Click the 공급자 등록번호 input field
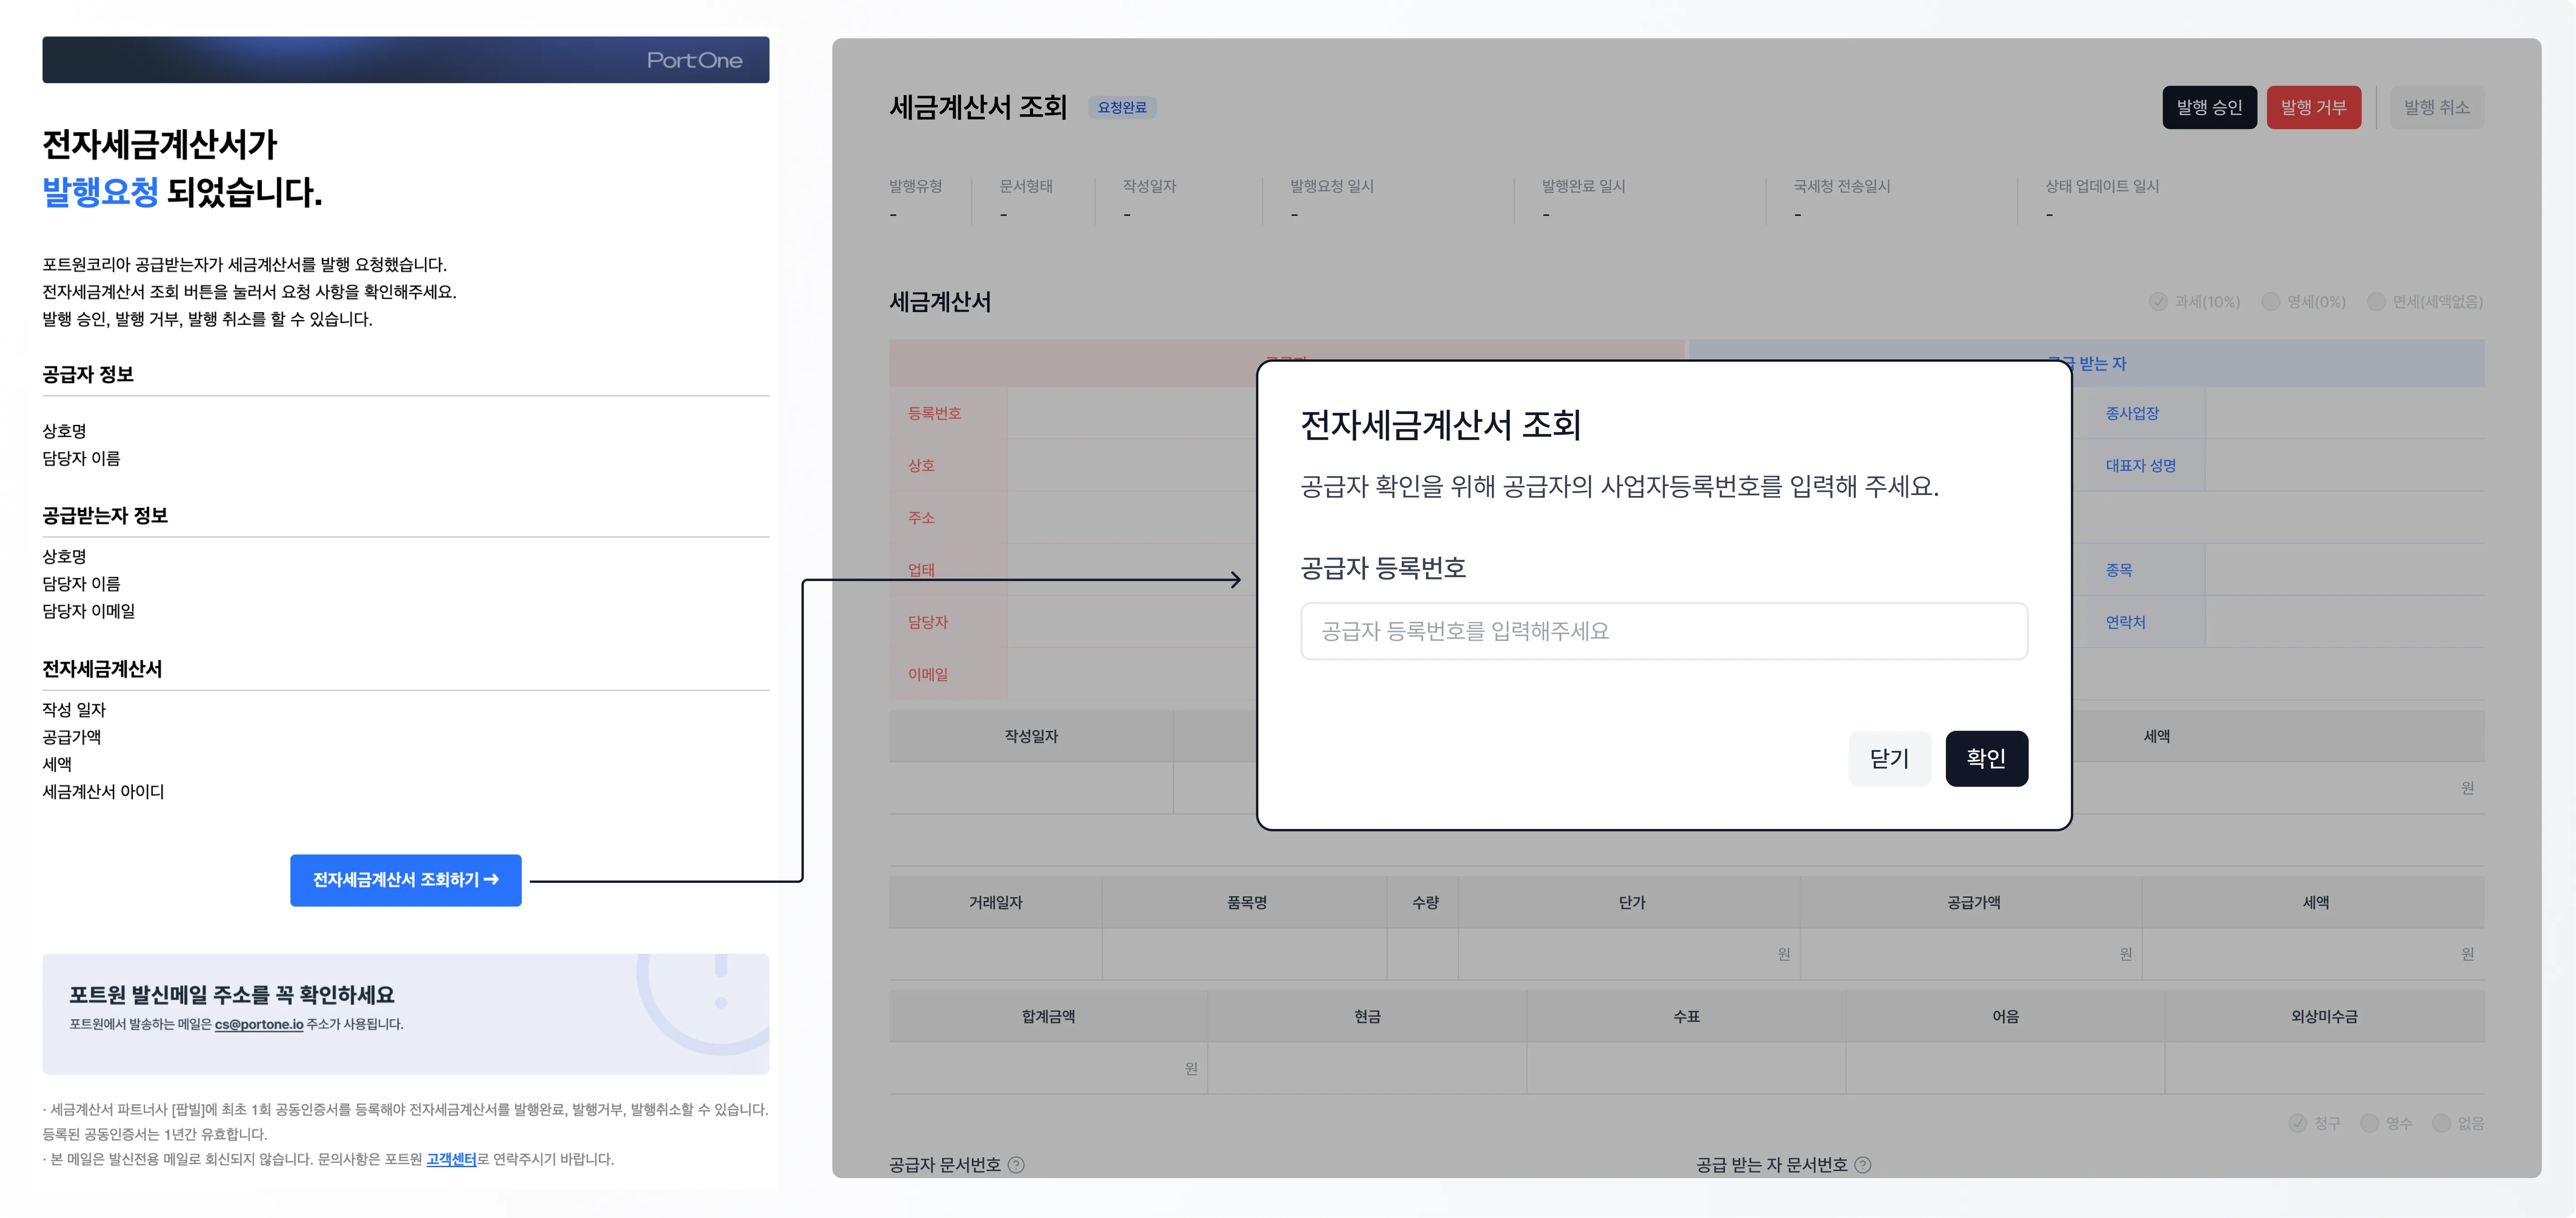The image size is (2576, 1218). [x=1663, y=631]
